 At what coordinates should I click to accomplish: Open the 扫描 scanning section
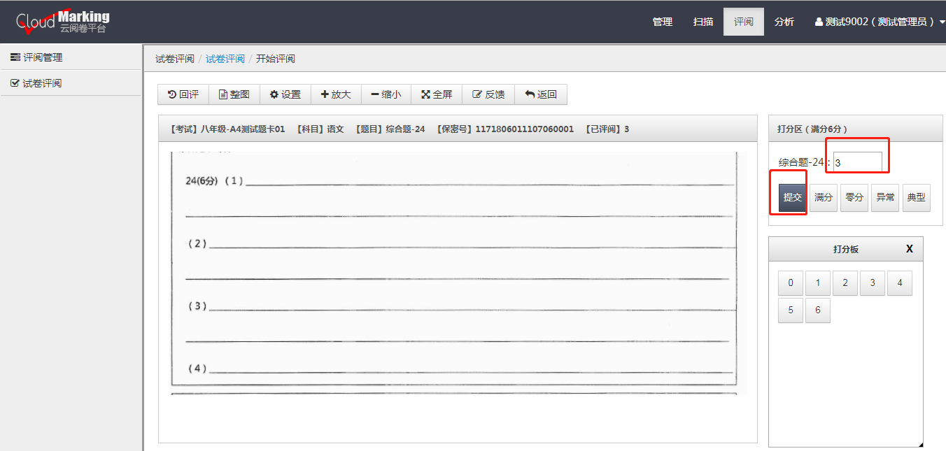(703, 21)
